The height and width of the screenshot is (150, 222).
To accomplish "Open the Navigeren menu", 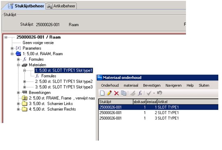I will click(174, 85).
